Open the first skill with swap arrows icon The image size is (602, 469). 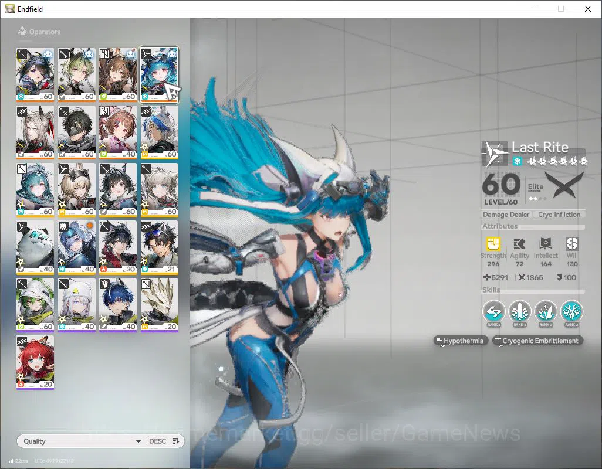[493, 312]
